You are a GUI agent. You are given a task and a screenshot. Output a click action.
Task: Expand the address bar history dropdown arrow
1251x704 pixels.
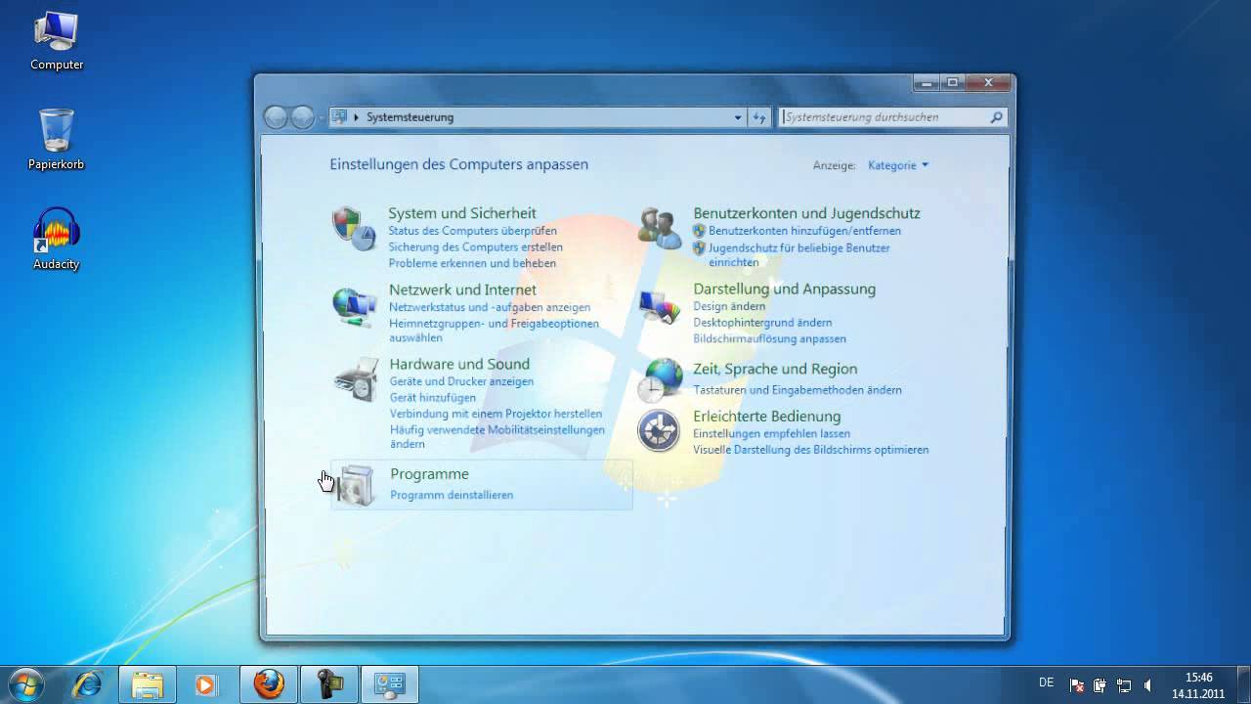738,117
